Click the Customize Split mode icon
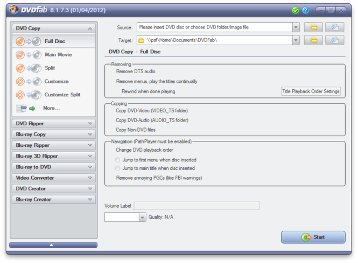This screenshot has height=263, width=358. (x=29, y=95)
